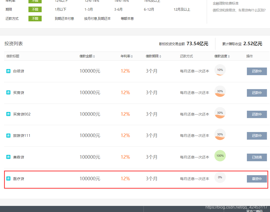Click 100% progress circle of 美容贷
Screen dimensions: 270x212
[220, 156]
